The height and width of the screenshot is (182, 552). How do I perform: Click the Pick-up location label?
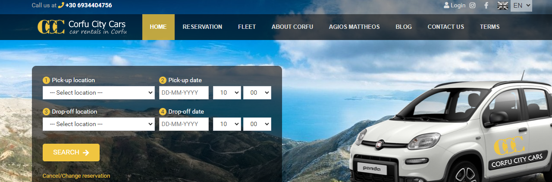73,80
